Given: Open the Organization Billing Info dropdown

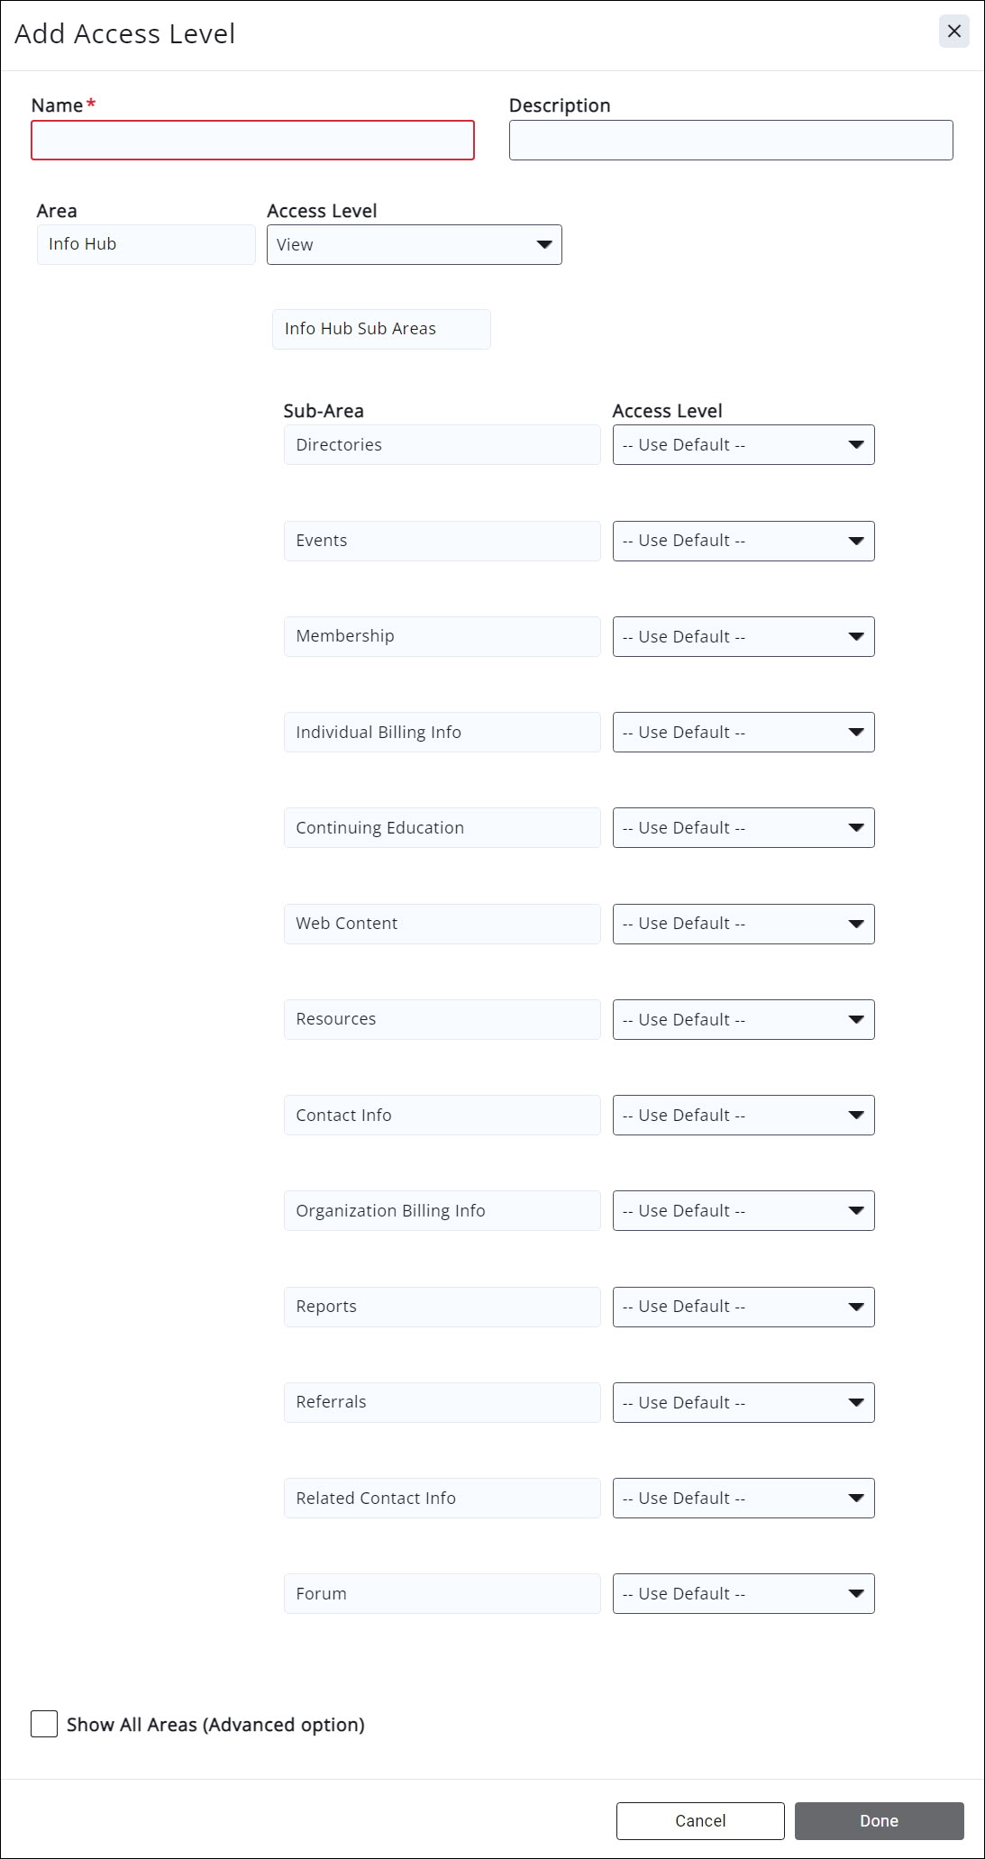Looking at the screenshot, I should point(743,1210).
